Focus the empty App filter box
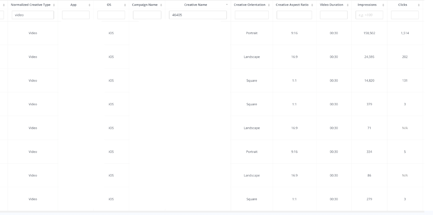Viewport: 433px width, 215px height. tap(75, 15)
